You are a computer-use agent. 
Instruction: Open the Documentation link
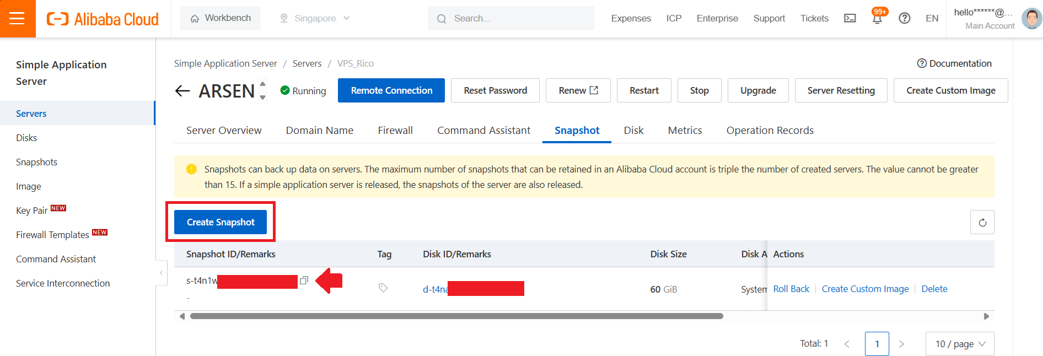954,63
